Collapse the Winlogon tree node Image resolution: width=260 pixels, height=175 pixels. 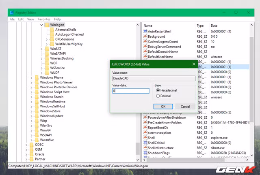[42, 25]
